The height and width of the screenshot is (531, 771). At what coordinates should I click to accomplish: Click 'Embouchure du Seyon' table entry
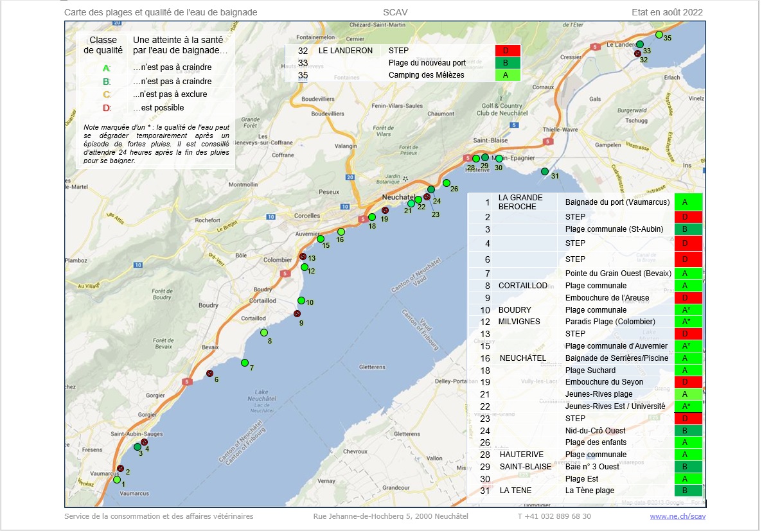click(x=603, y=382)
